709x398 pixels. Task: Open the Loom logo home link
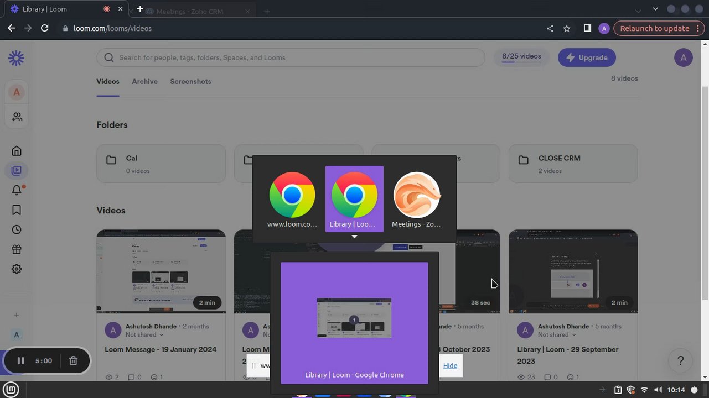17,58
